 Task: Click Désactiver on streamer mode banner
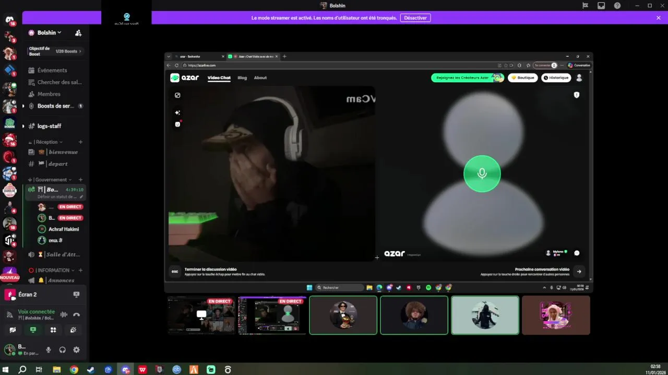click(415, 18)
